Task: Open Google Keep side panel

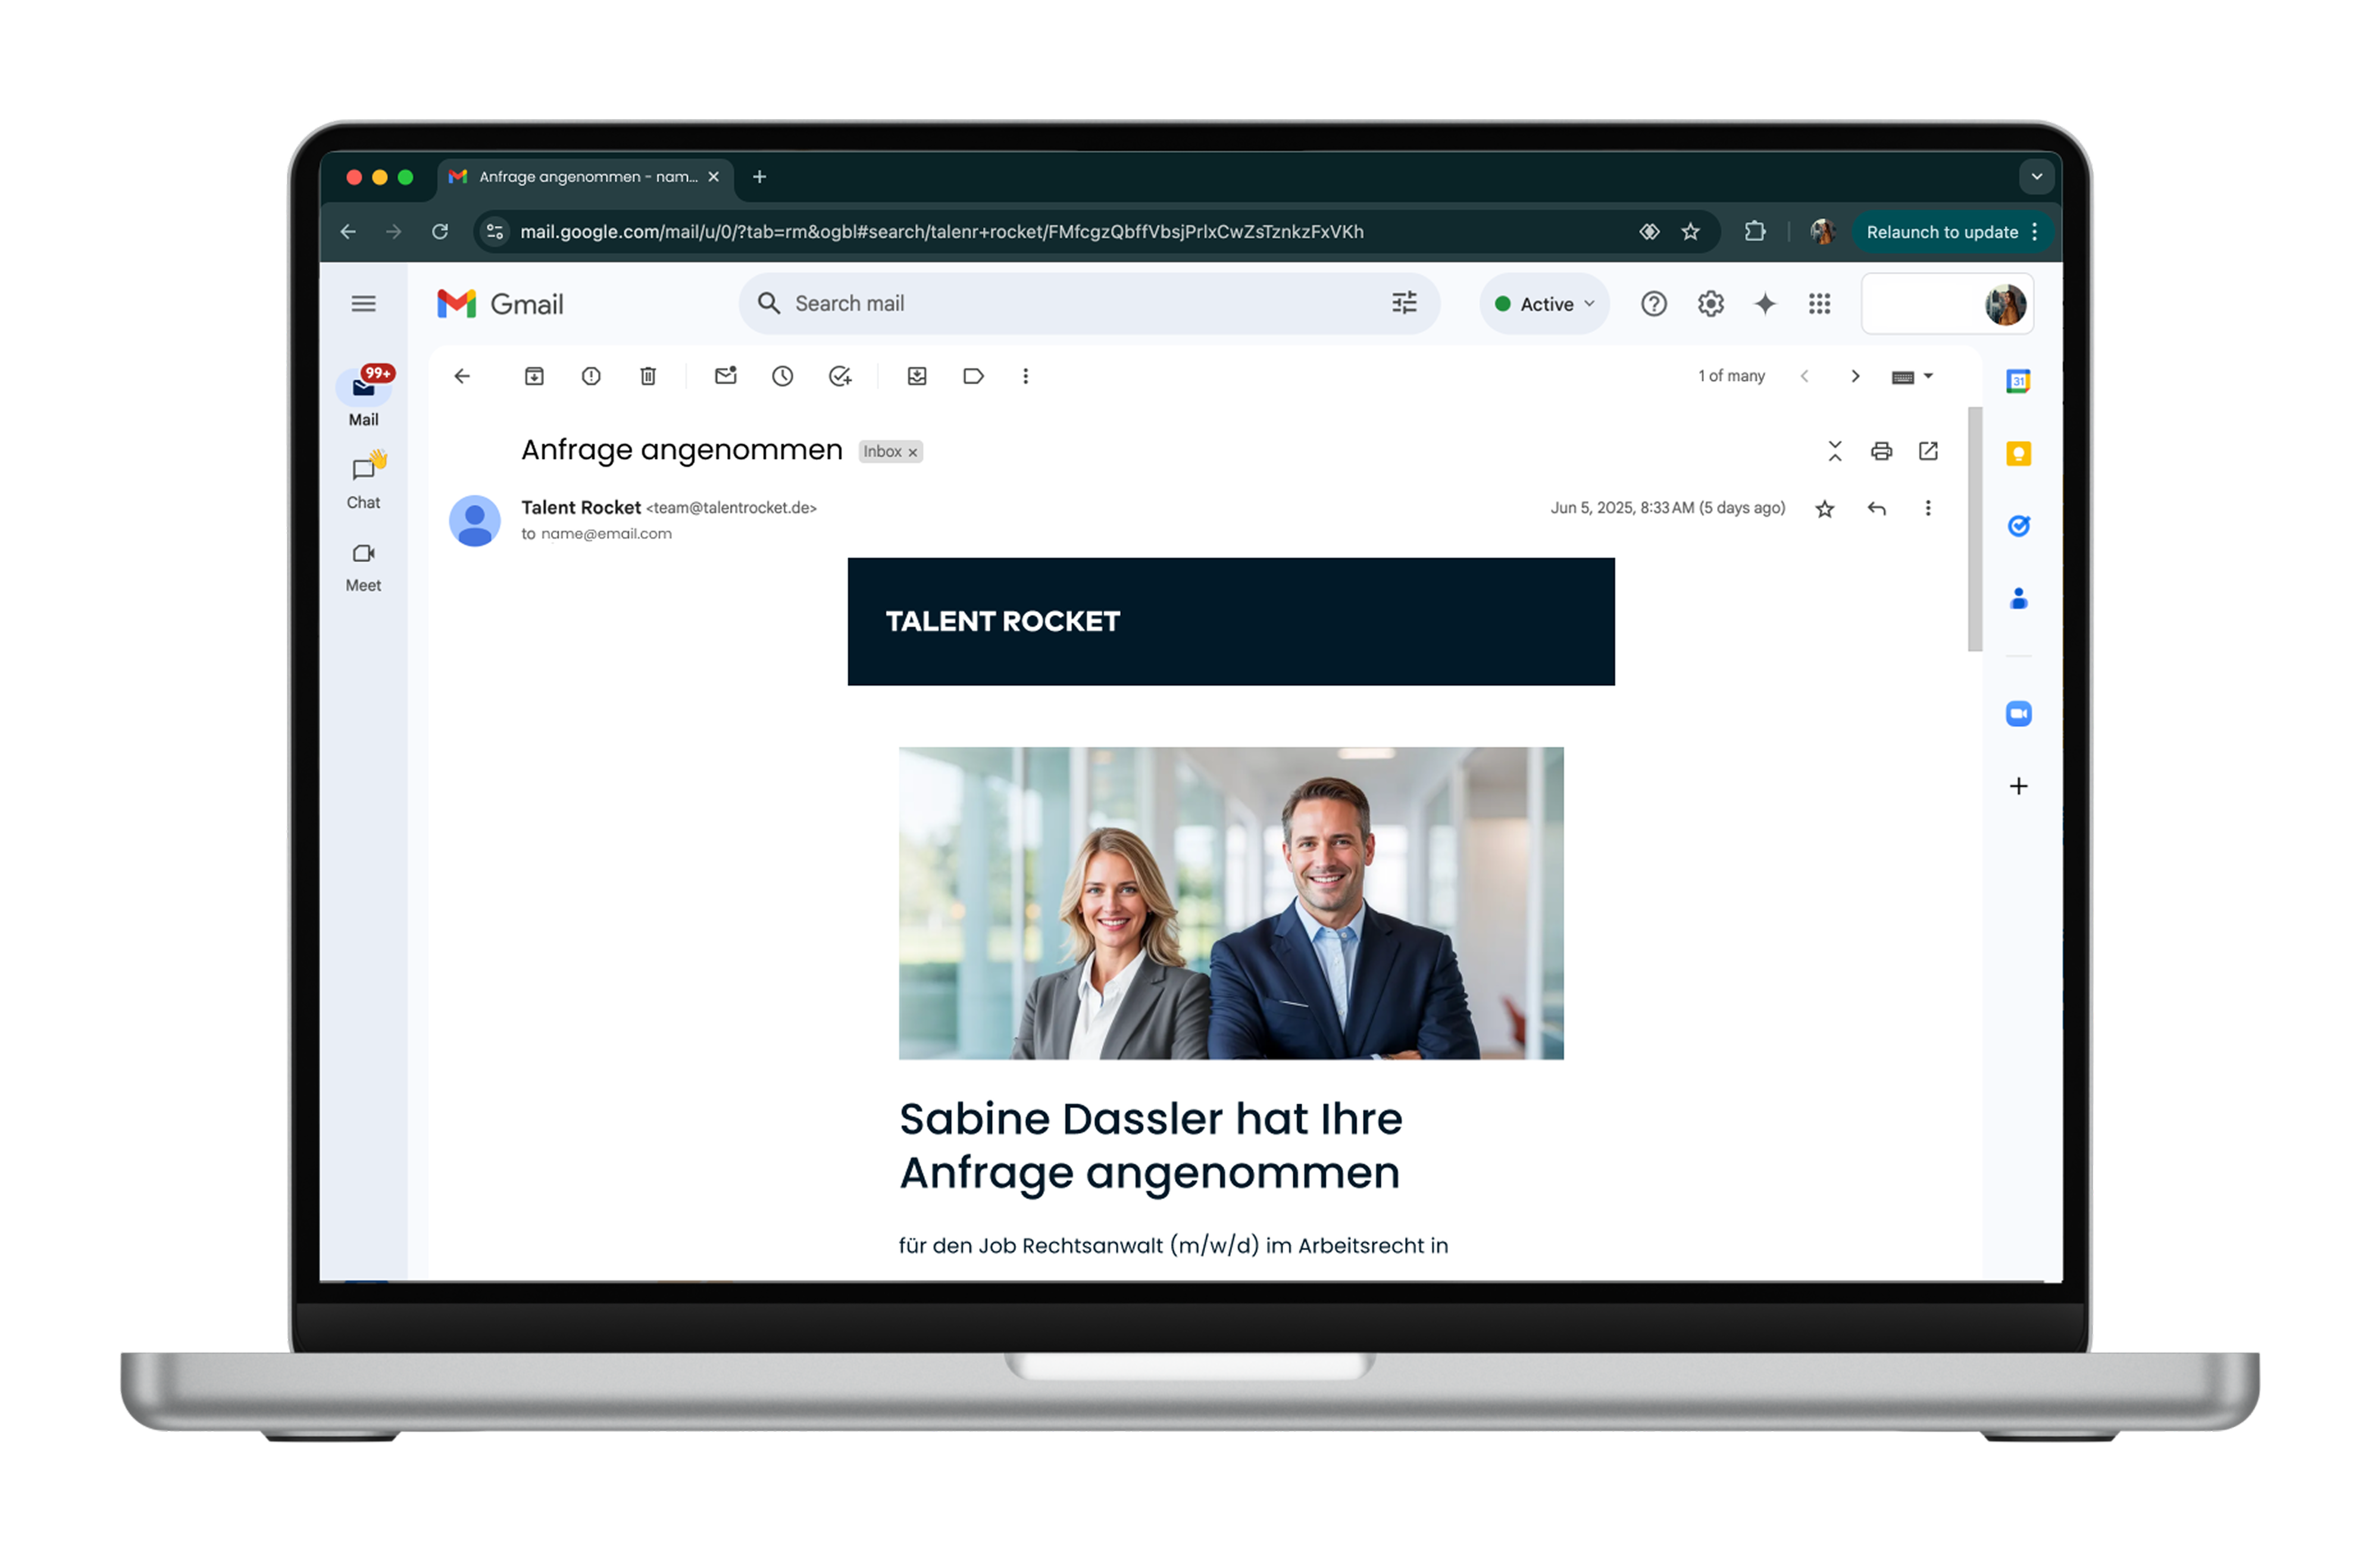Action: tap(2018, 454)
